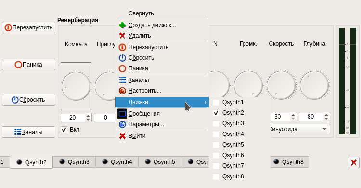361x188 pixels.
Task: Choose Сообщения menu entry
Action: (x=162, y=114)
